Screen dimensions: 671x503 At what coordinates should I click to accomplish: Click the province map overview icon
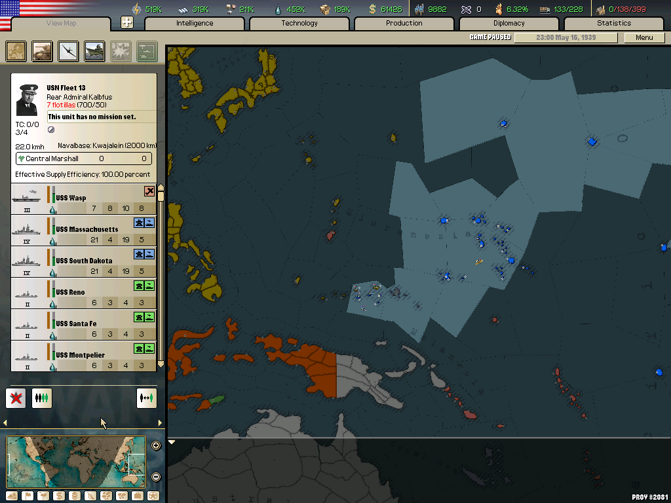click(x=16, y=51)
